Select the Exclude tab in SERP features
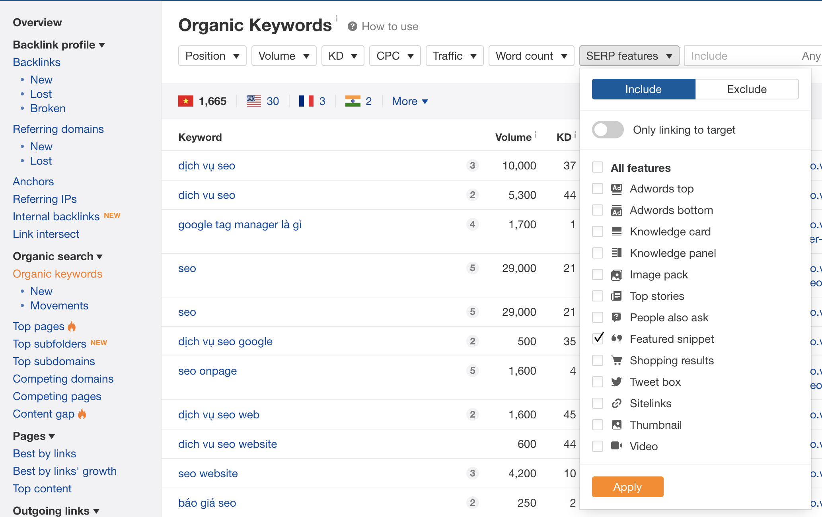 [746, 88]
